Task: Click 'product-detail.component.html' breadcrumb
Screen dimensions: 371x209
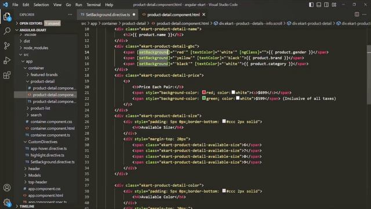Action: tap(183, 23)
